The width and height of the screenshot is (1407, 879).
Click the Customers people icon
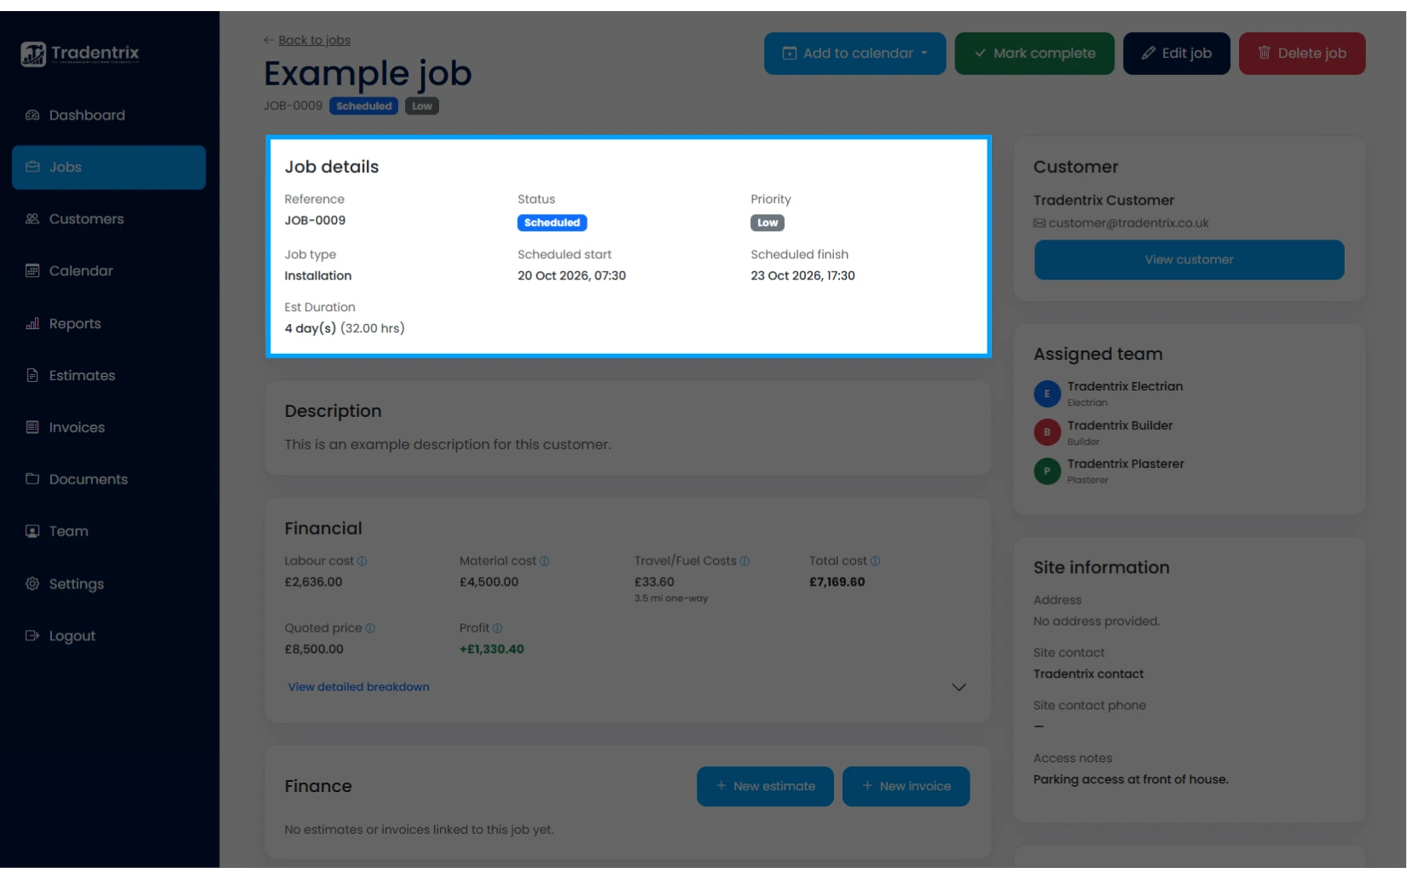point(32,219)
